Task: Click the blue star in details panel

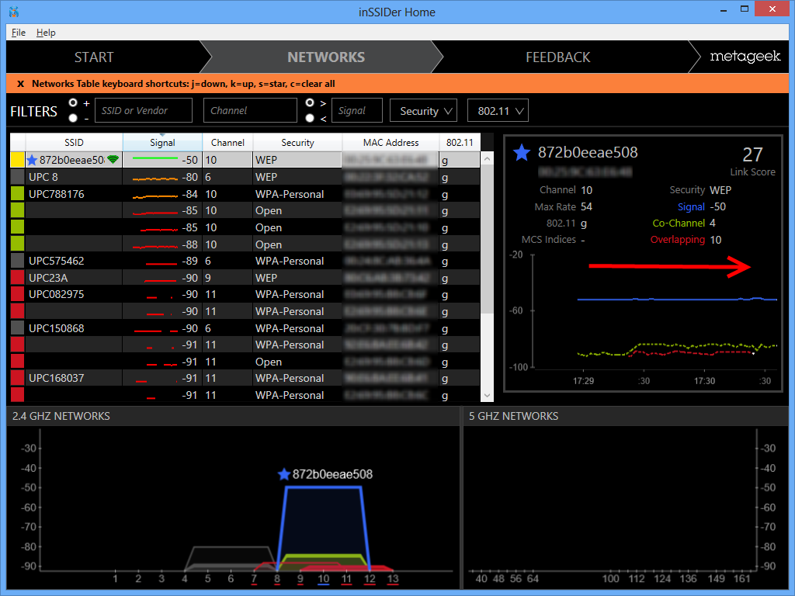Action: click(521, 153)
